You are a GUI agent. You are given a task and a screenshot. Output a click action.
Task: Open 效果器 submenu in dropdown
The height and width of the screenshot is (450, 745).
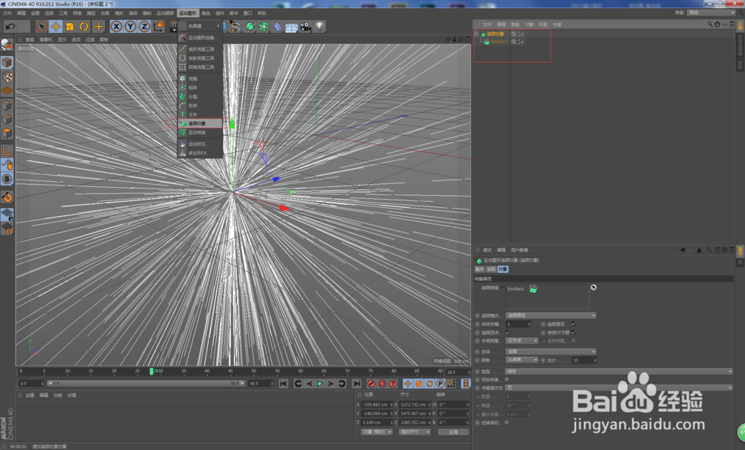[x=200, y=26]
